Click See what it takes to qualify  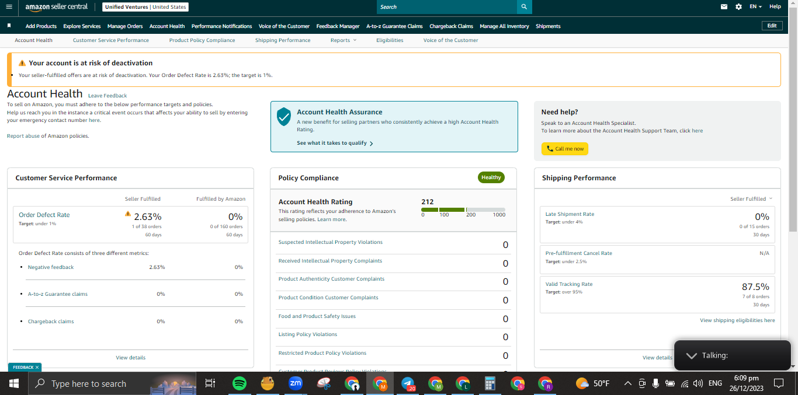[x=335, y=143]
